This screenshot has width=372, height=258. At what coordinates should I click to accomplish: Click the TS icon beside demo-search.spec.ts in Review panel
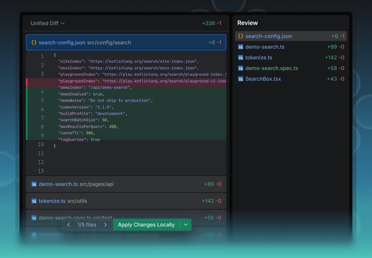tap(241, 68)
